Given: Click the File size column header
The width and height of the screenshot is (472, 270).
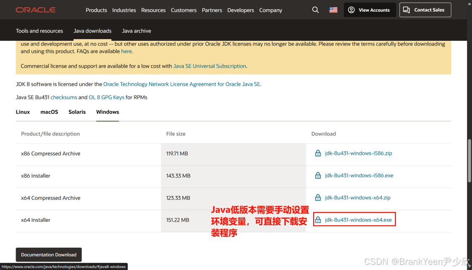Looking at the screenshot, I should coord(176,134).
